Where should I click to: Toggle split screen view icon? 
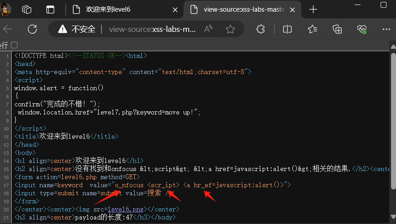click(287, 29)
